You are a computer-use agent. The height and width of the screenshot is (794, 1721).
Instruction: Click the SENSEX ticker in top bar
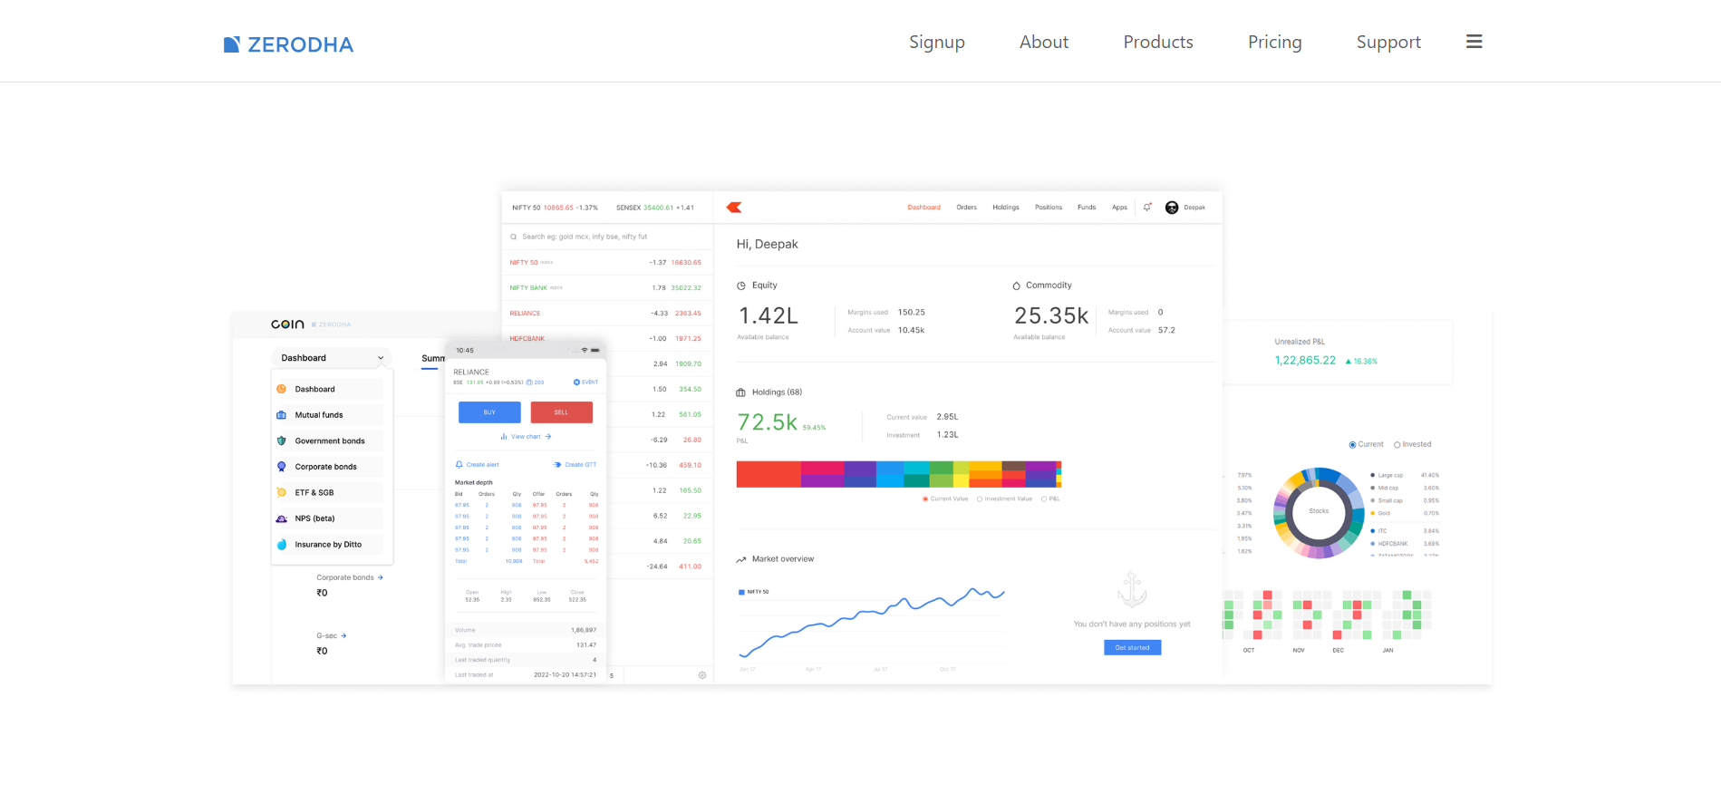655,208
